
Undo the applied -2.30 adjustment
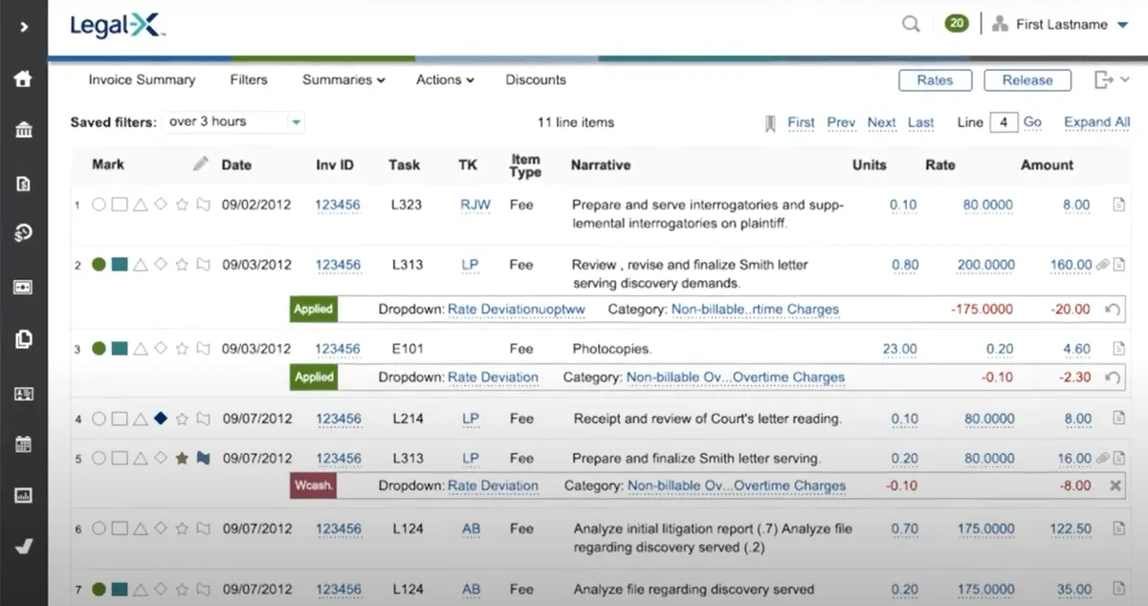1113,378
